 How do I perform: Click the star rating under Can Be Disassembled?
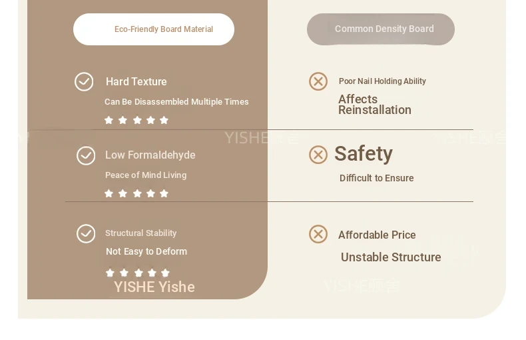(x=136, y=120)
